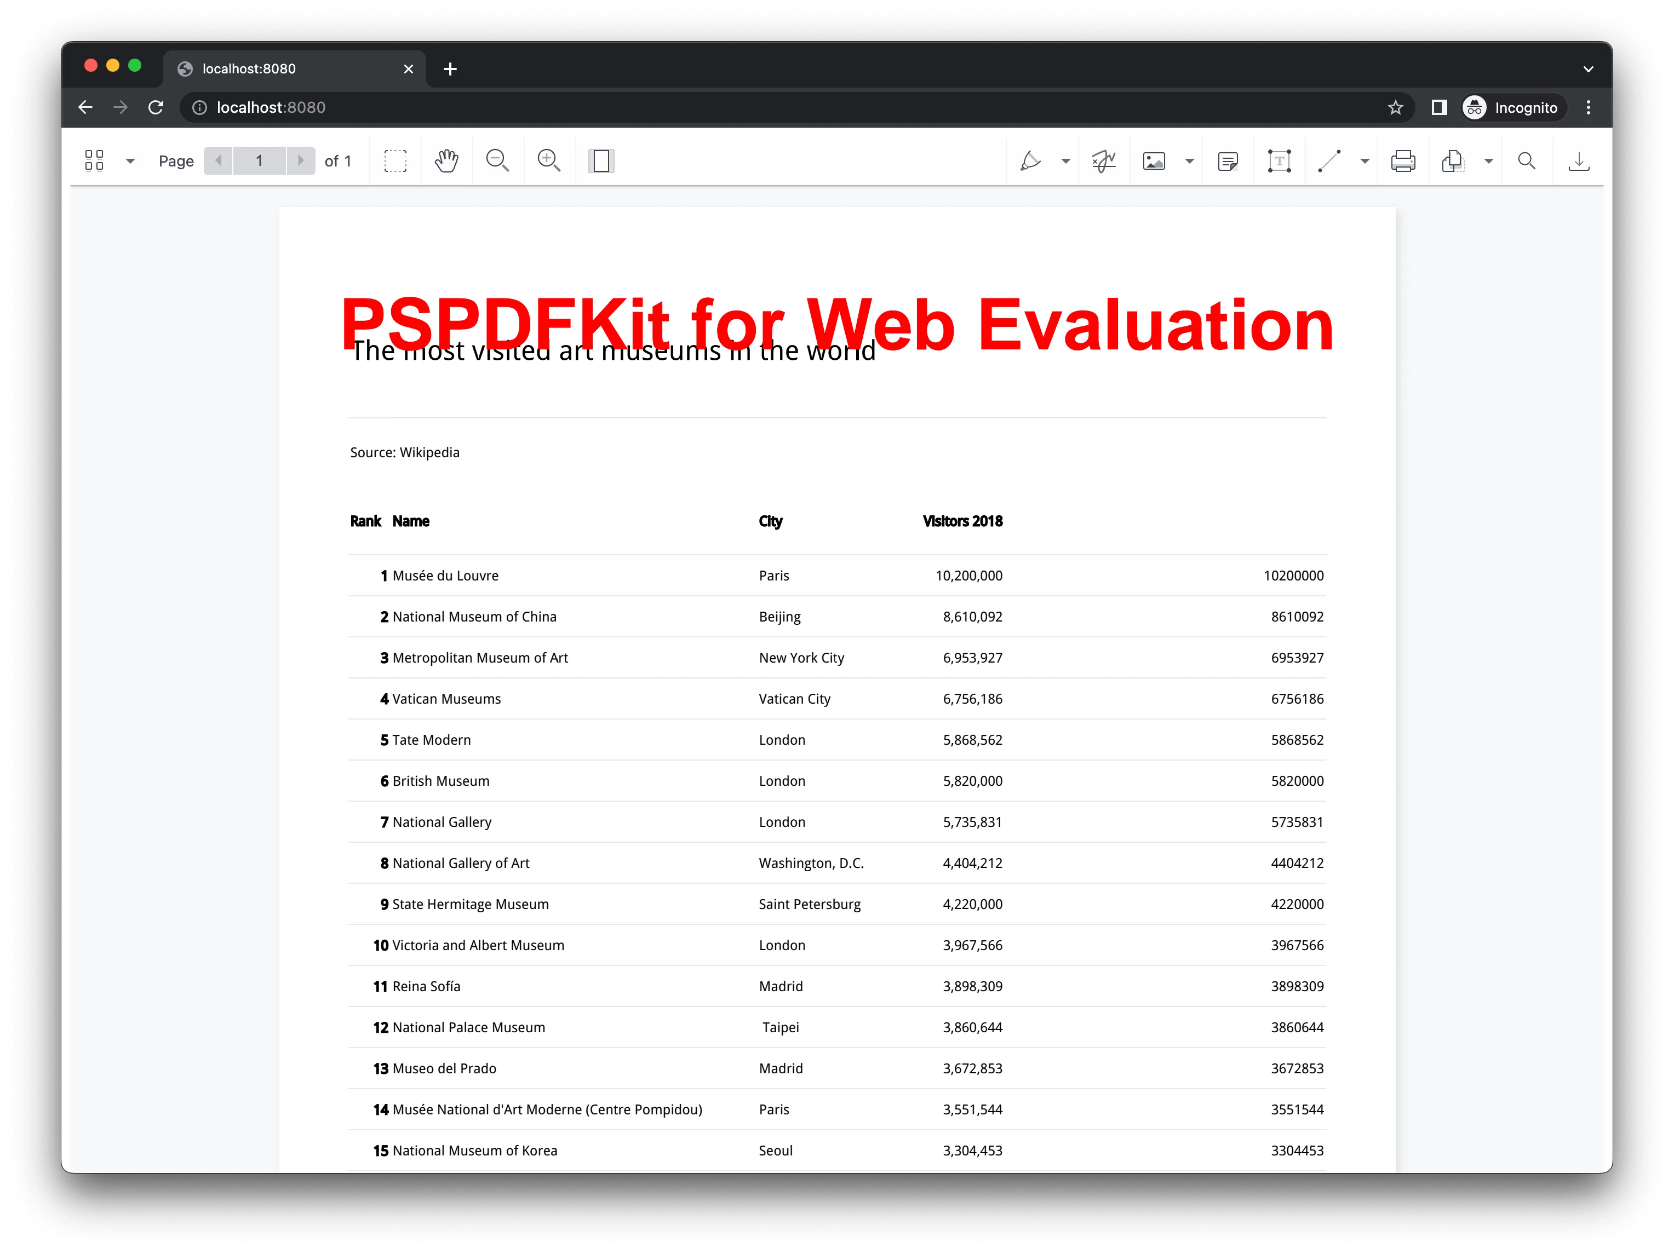Click the Zoom in magnifier icon
Viewport: 1674px width, 1254px height.
pos(549,160)
